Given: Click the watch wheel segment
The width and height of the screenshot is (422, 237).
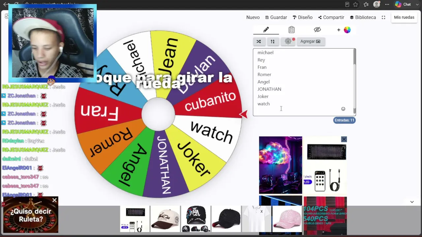Looking at the screenshot, I should 211,132.
